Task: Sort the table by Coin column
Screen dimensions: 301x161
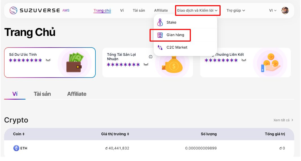Action: point(19,134)
